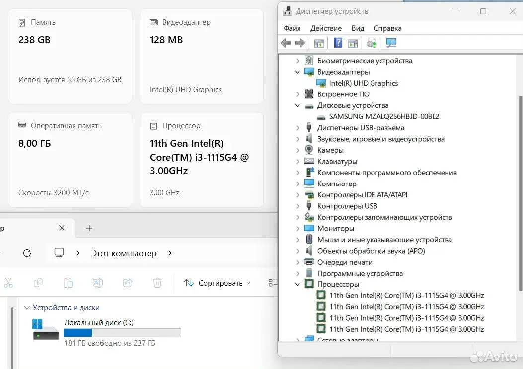
Task: Click the Cut scissors icon in Explorer
Action: [x=8, y=283]
